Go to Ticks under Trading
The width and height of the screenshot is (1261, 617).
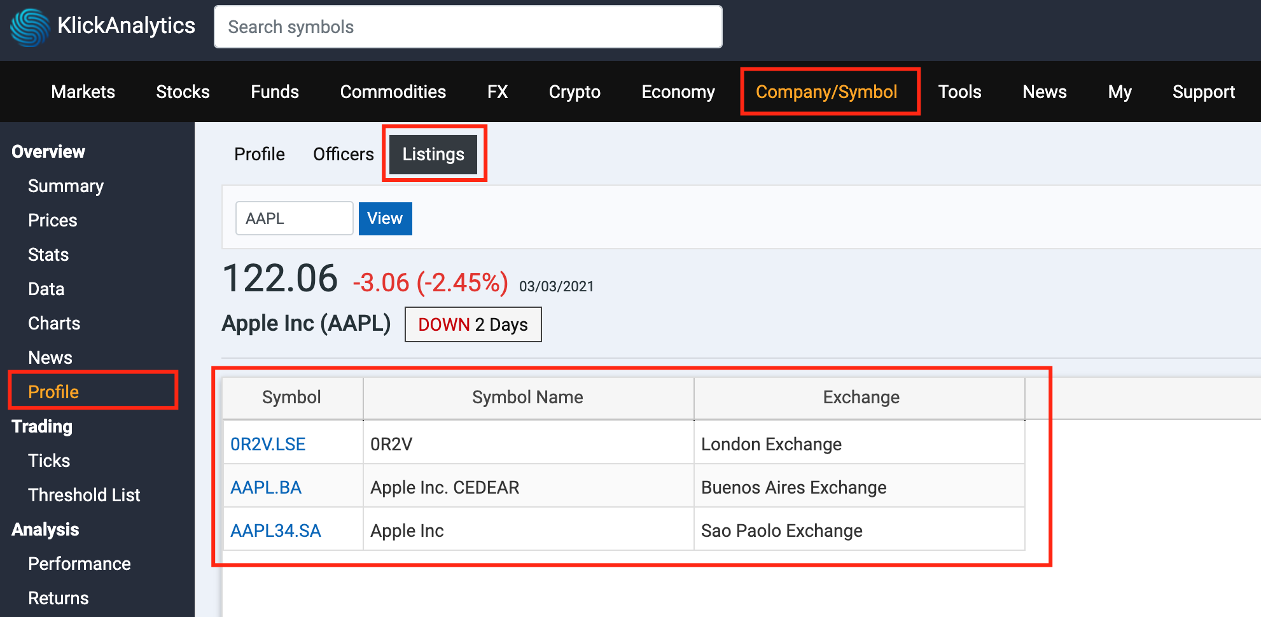[49, 461]
